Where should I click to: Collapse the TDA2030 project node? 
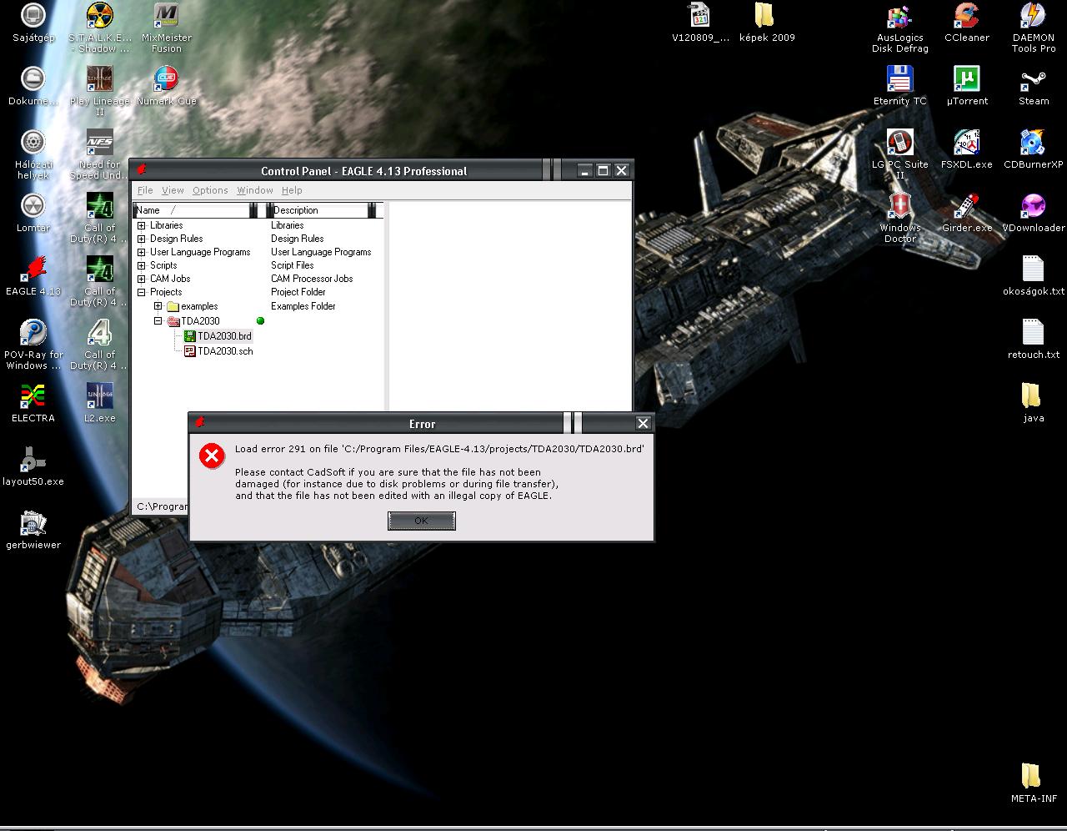click(x=158, y=321)
